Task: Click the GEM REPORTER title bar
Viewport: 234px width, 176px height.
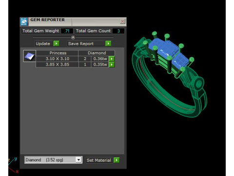Action: pyautogui.click(x=73, y=22)
